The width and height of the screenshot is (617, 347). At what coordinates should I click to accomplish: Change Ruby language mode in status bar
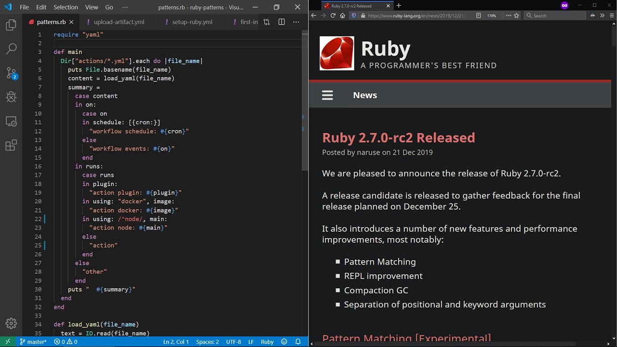267,342
